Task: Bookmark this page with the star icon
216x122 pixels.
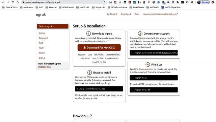Action: pos(105,2)
